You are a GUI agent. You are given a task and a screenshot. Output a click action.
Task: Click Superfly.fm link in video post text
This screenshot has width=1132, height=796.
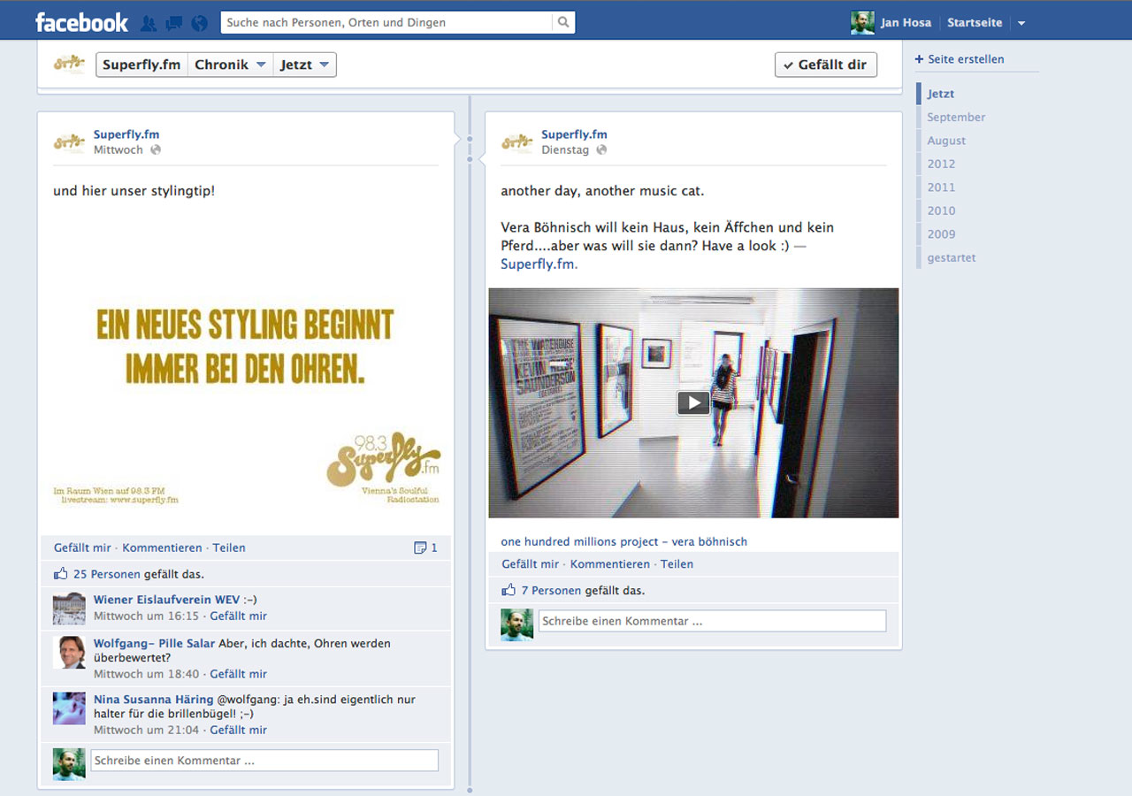click(x=538, y=264)
